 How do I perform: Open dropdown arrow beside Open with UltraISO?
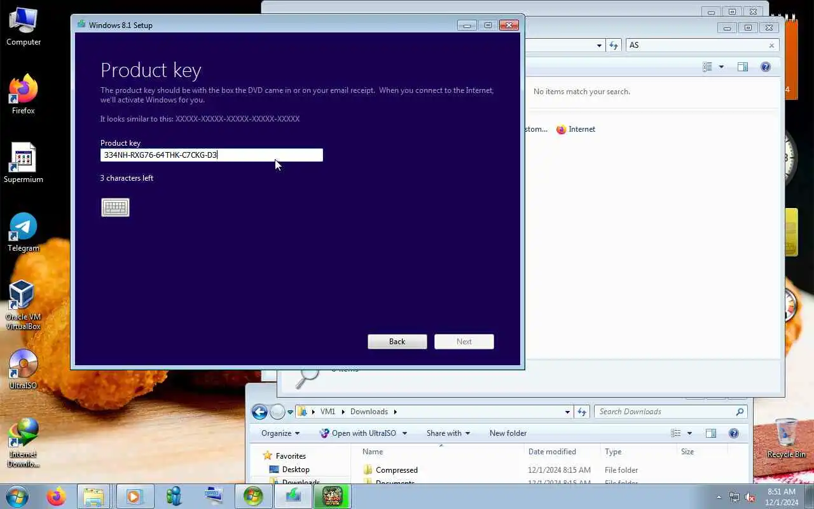pyautogui.click(x=404, y=433)
